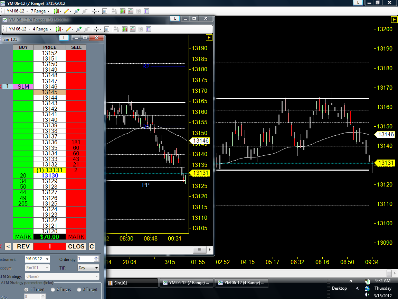The image size is (398, 299).
Task: Click the (1) 13131 position price cell
Action: tap(49, 170)
